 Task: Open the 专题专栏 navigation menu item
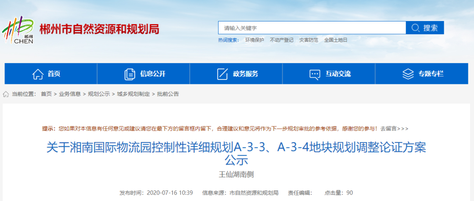tap(422, 74)
